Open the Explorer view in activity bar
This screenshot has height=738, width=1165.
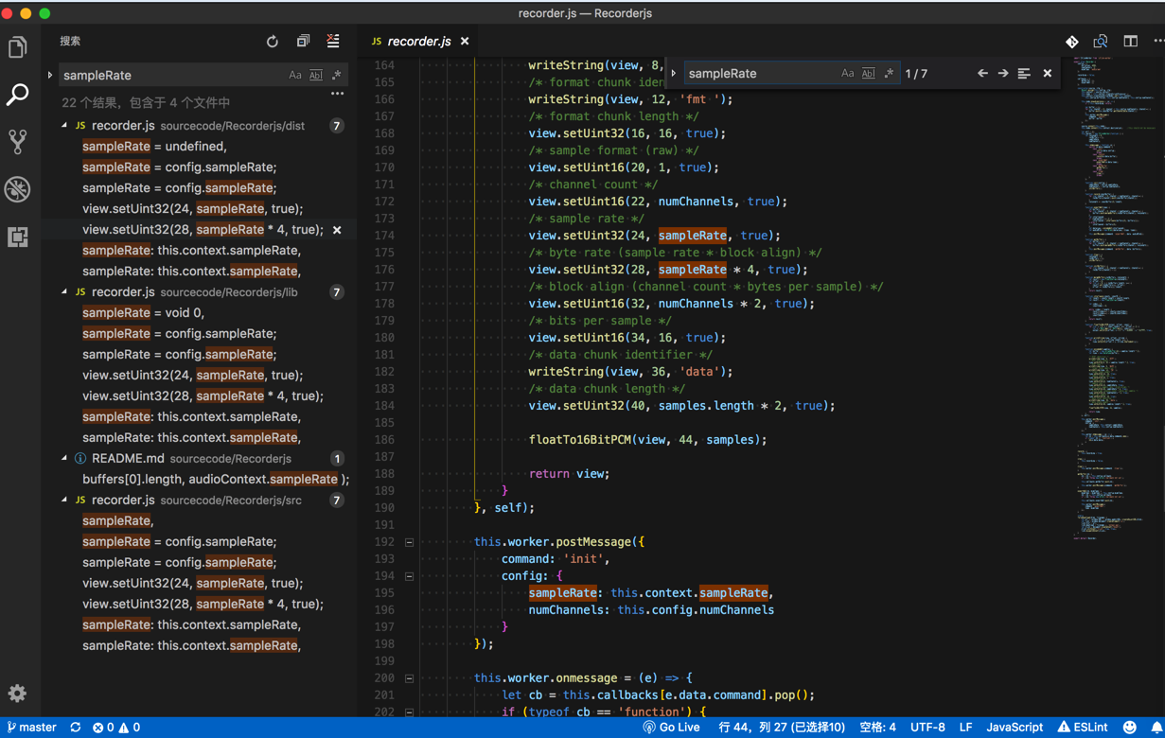click(17, 47)
